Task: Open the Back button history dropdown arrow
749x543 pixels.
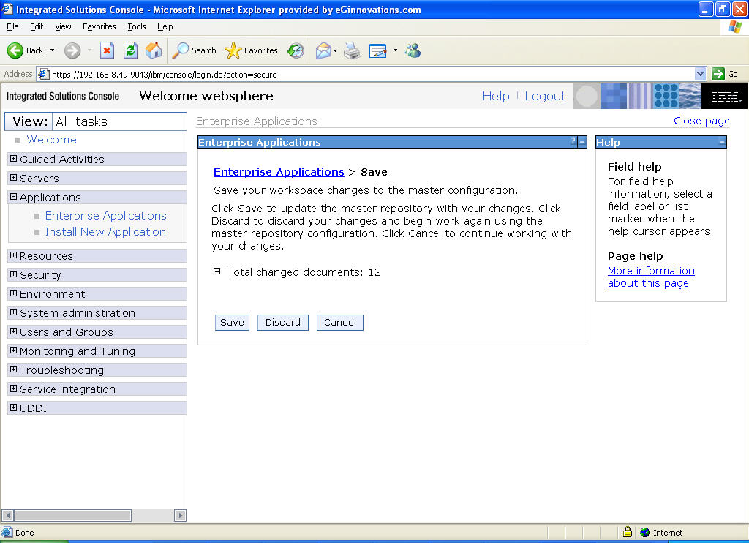Action: [x=52, y=50]
